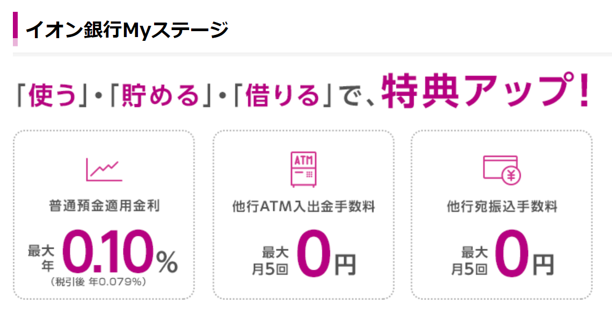Screen dimensions: 612x310
Task: Click the ATM fee 0円 figure
Action: click(326, 253)
